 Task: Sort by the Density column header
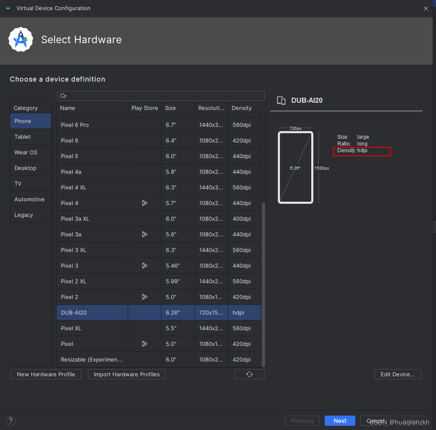pos(245,108)
